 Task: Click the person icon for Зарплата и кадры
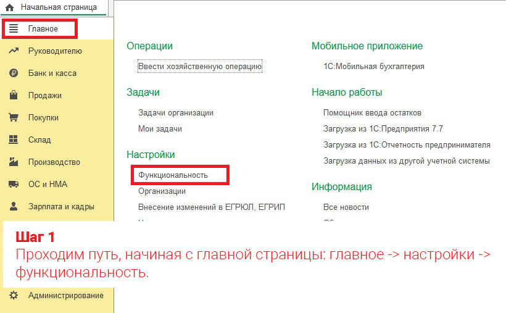[14, 206]
